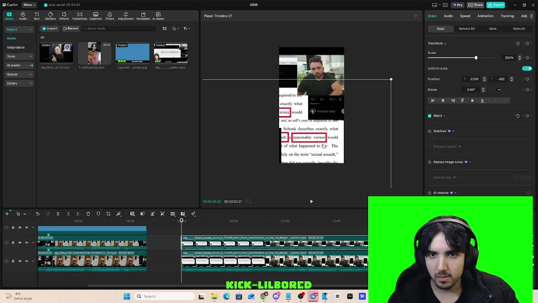Play the preview in the player
Viewport: 538px width, 303px height.
click(311, 202)
